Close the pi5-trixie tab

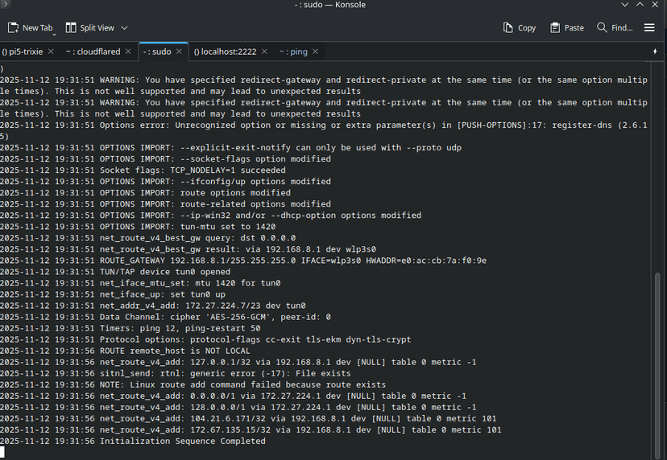click(51, 51)
